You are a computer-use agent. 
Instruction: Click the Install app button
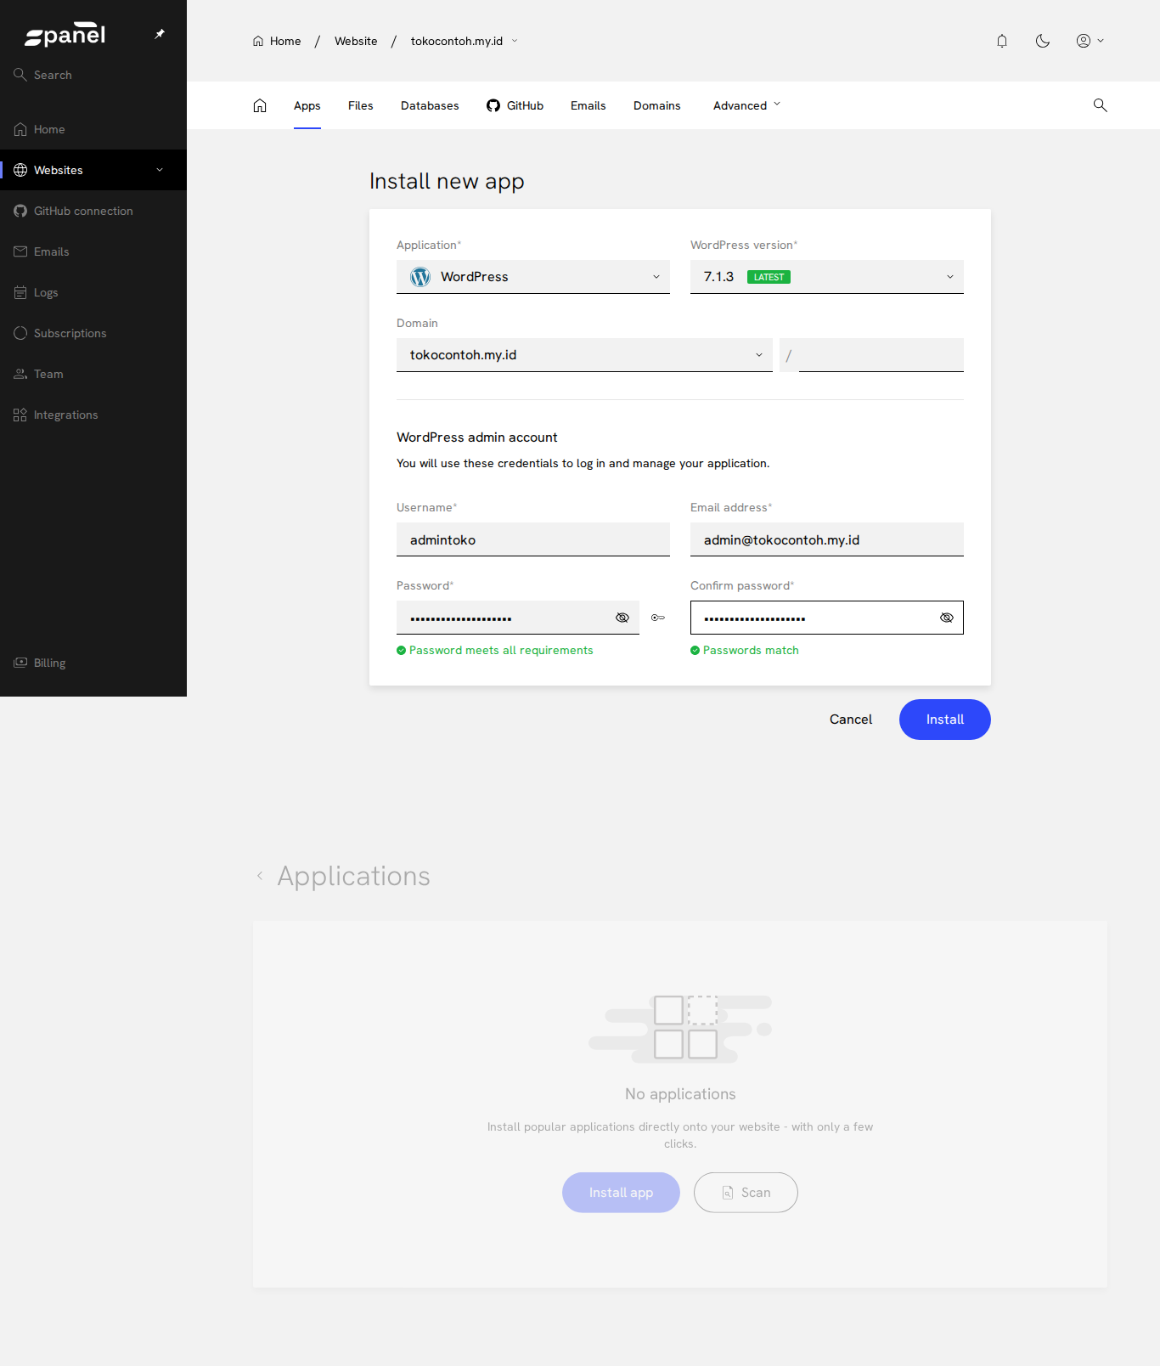tap(621, 1193)
